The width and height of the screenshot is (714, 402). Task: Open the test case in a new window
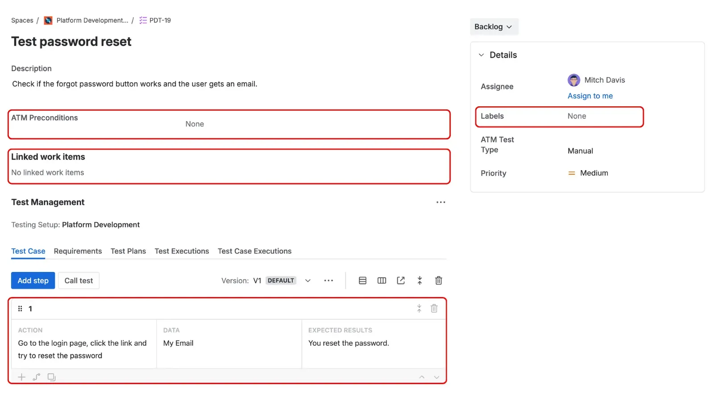pos(400,280)
